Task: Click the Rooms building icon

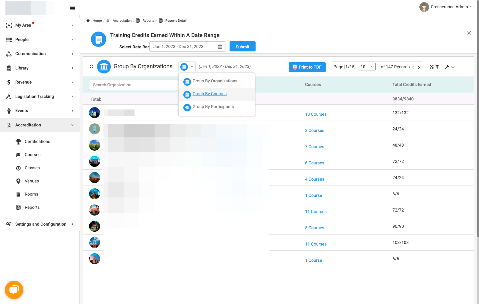Action: [18, 194]
